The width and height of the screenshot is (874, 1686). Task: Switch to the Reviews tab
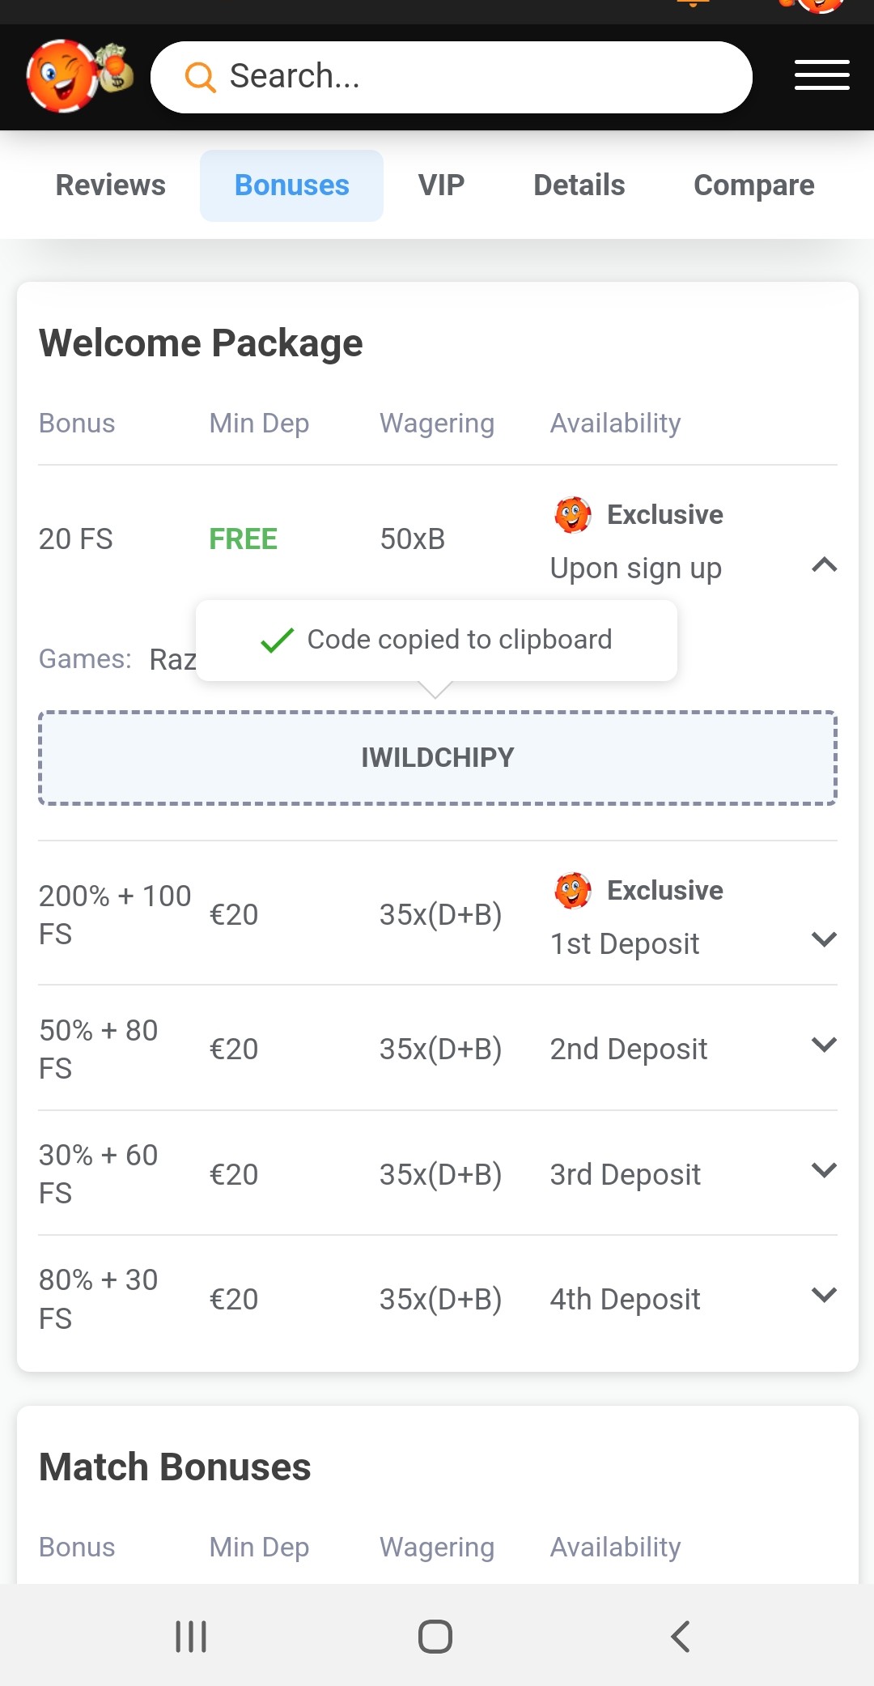pos(111,185)
